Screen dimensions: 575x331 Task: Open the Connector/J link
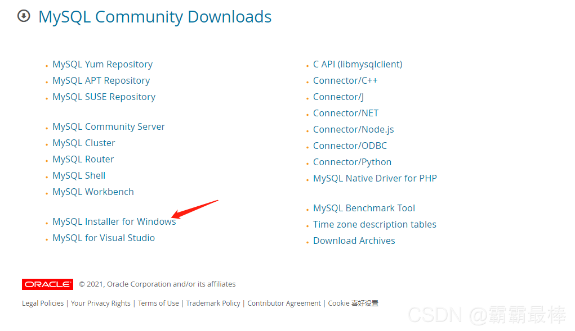tap(338, 97)
